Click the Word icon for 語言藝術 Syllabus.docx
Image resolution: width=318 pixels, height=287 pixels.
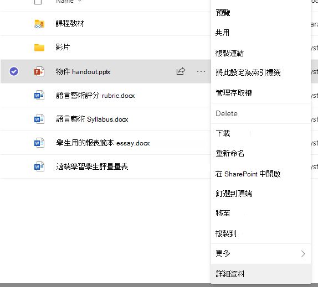[x=39, y=119]
